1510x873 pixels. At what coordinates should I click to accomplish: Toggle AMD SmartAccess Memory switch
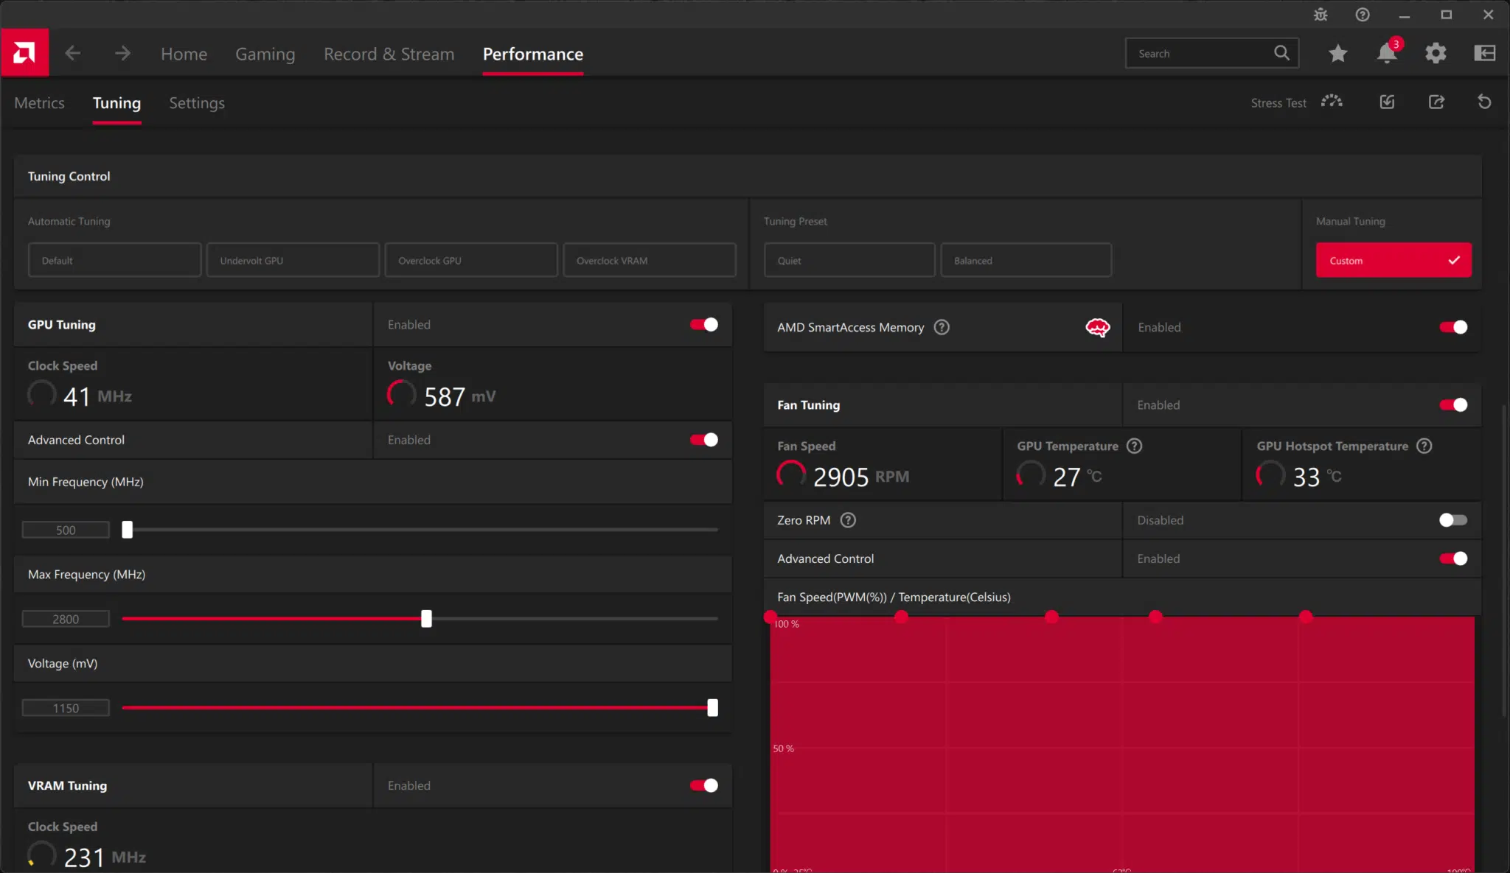[x=1453, y=327]
